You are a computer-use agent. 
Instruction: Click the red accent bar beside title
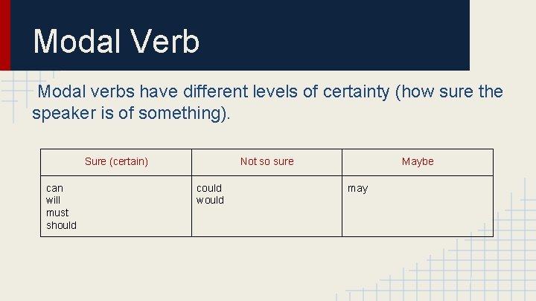[5, 35]
